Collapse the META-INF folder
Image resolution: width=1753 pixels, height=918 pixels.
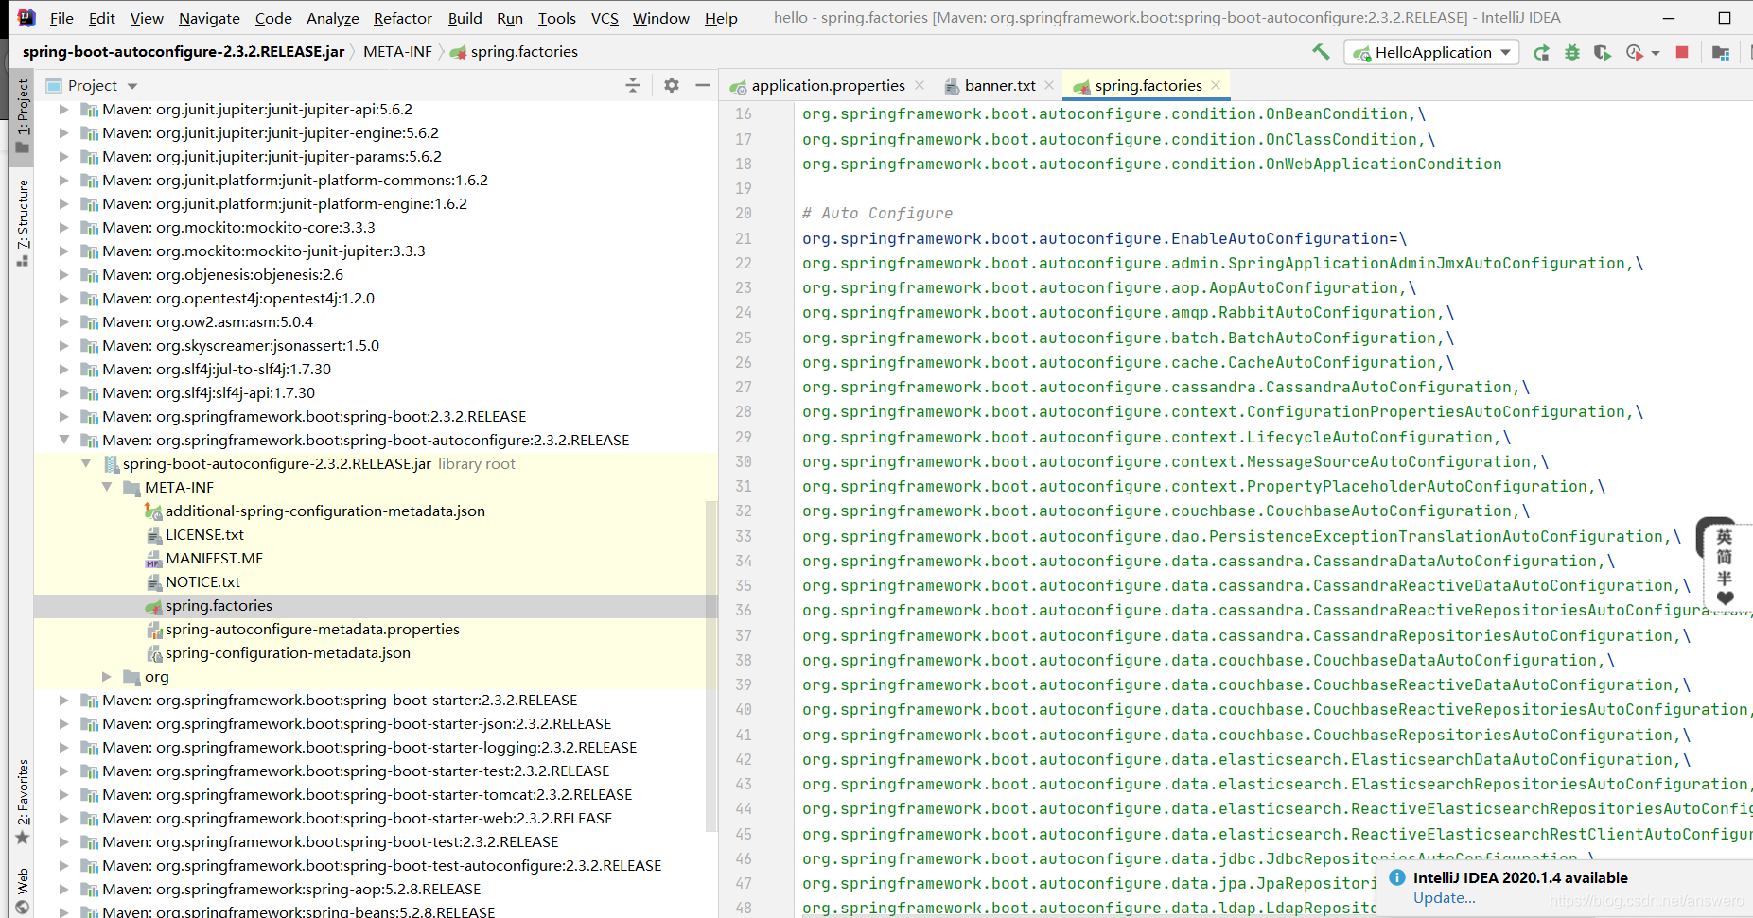point(106,487)
